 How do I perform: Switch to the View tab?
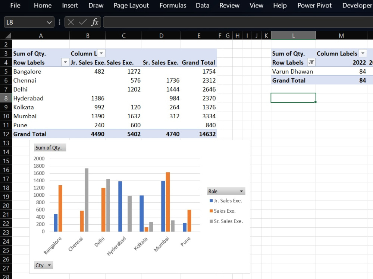pos(257,6)
